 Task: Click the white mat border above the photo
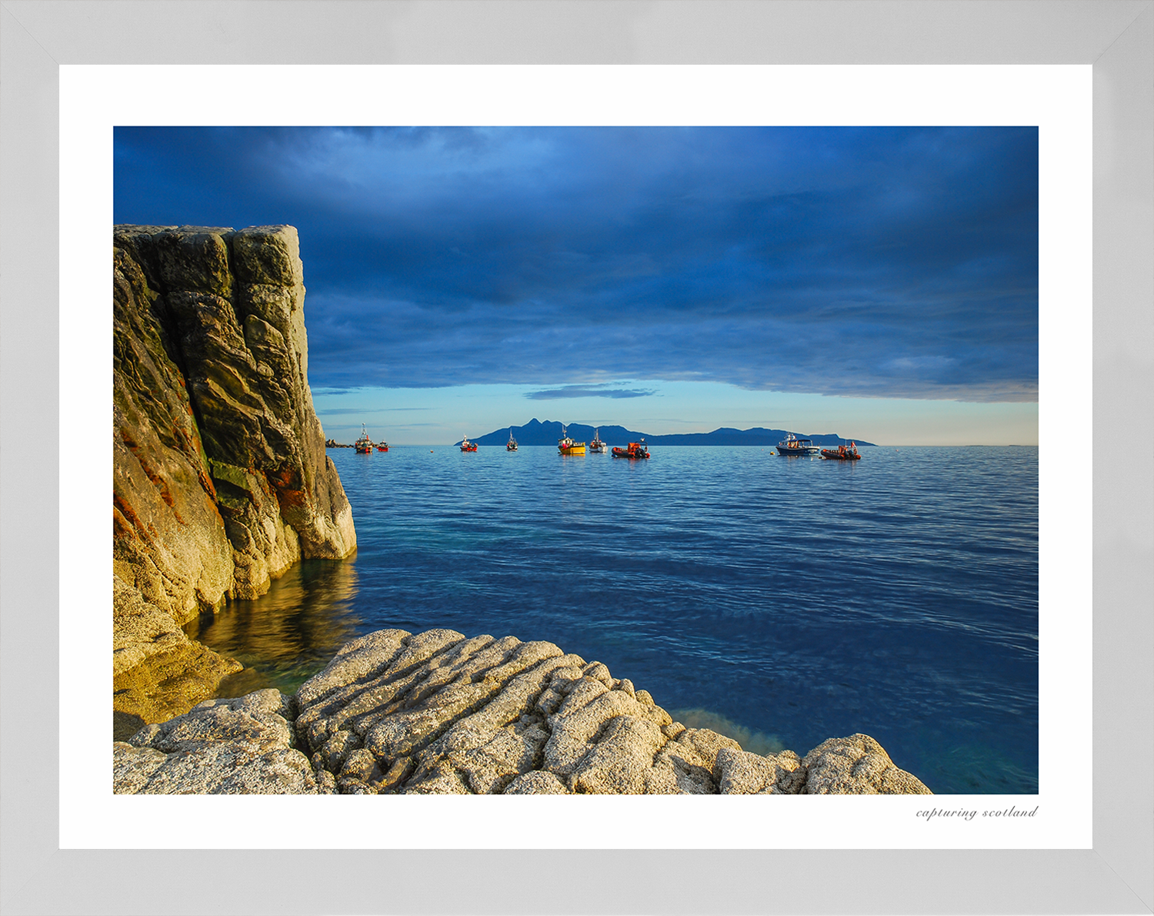[575, 95]
